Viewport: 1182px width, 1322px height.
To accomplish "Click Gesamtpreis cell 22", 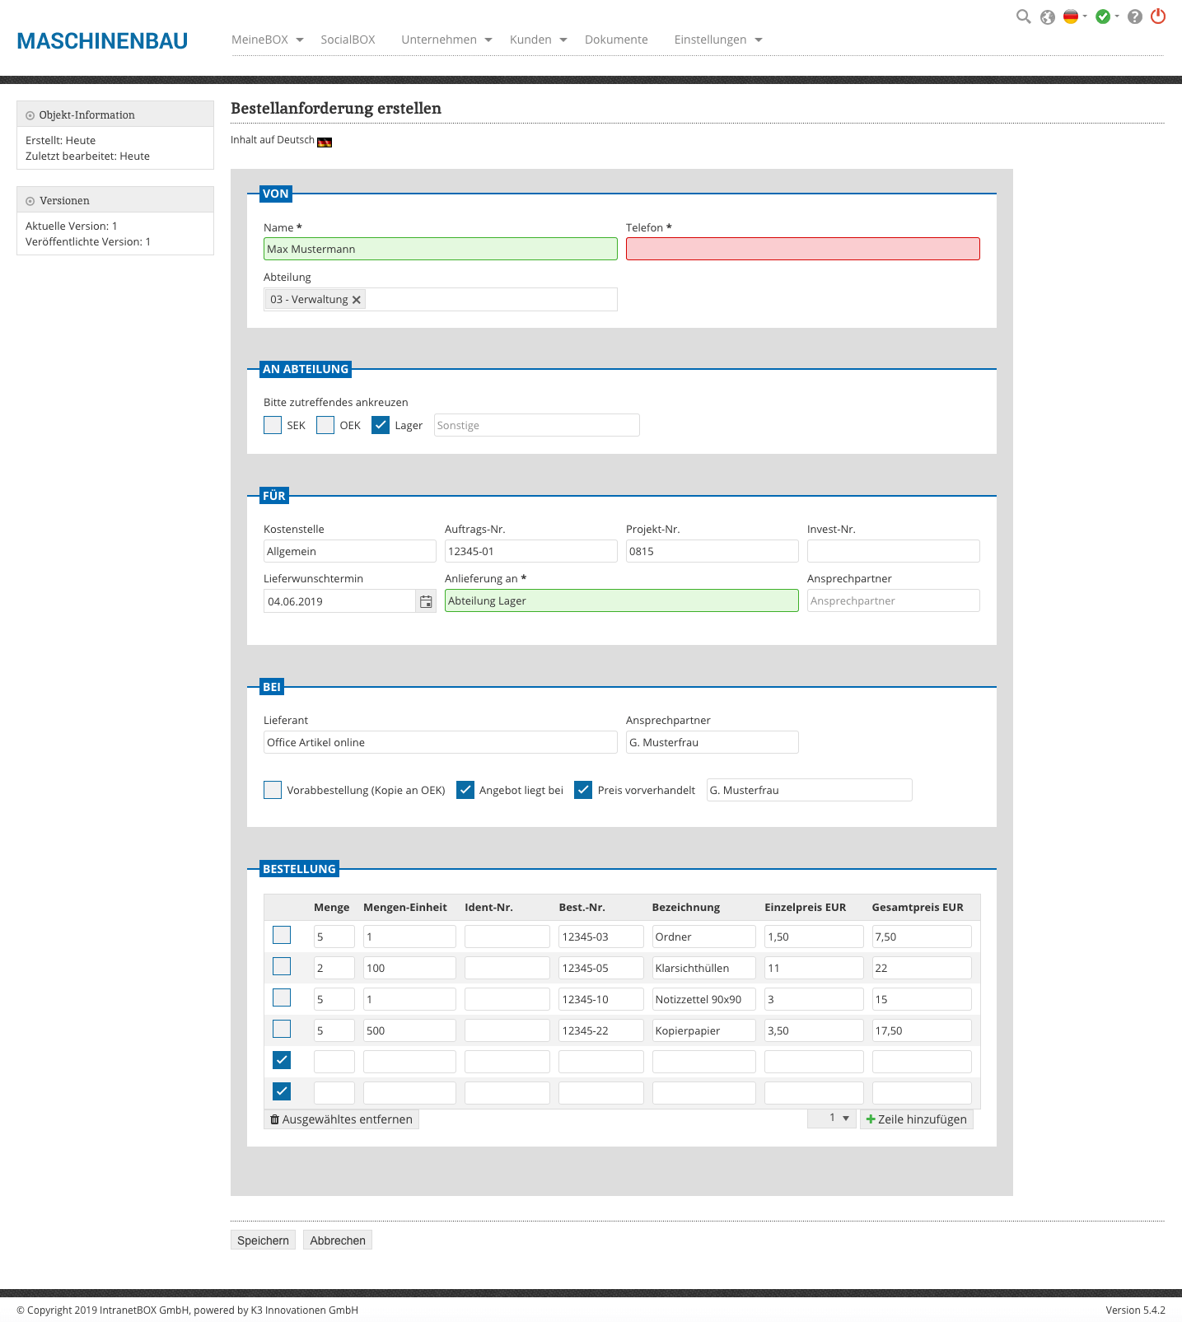I will click(922, 968).
